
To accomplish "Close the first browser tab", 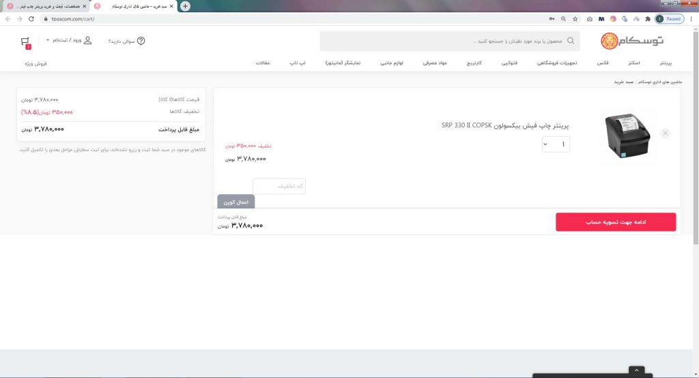I will pyautogui.click(x=84, y=6).
